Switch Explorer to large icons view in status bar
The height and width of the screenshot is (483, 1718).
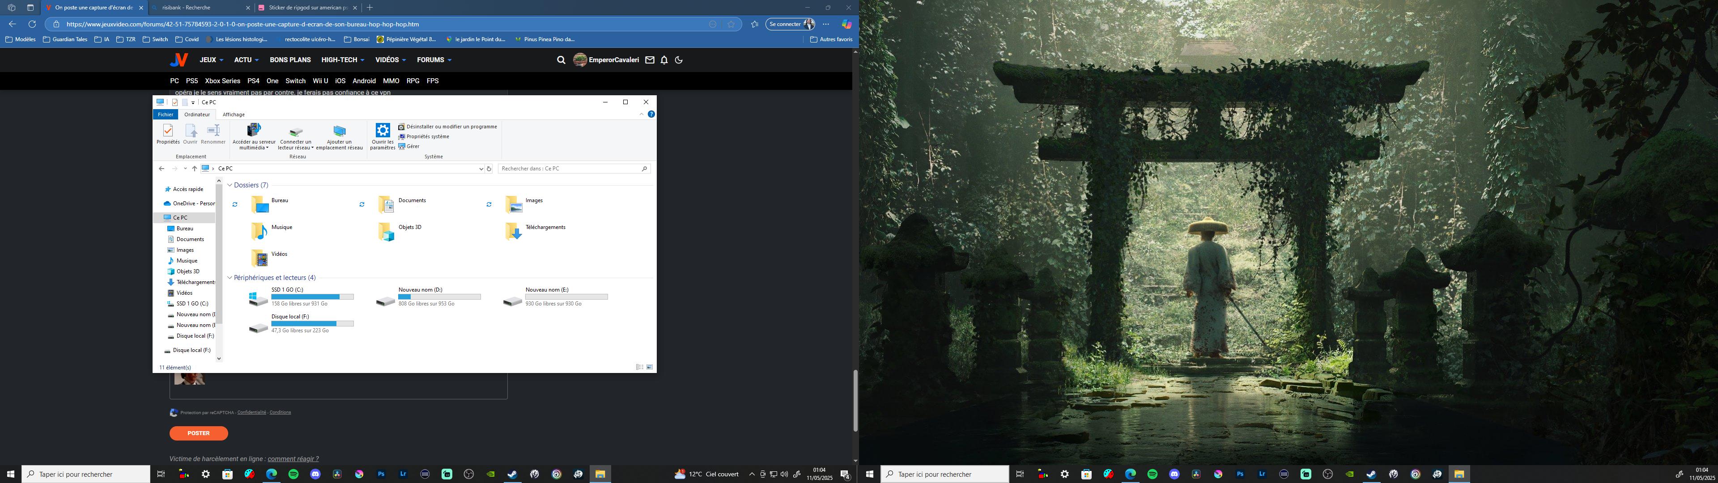tap(650, 367)
